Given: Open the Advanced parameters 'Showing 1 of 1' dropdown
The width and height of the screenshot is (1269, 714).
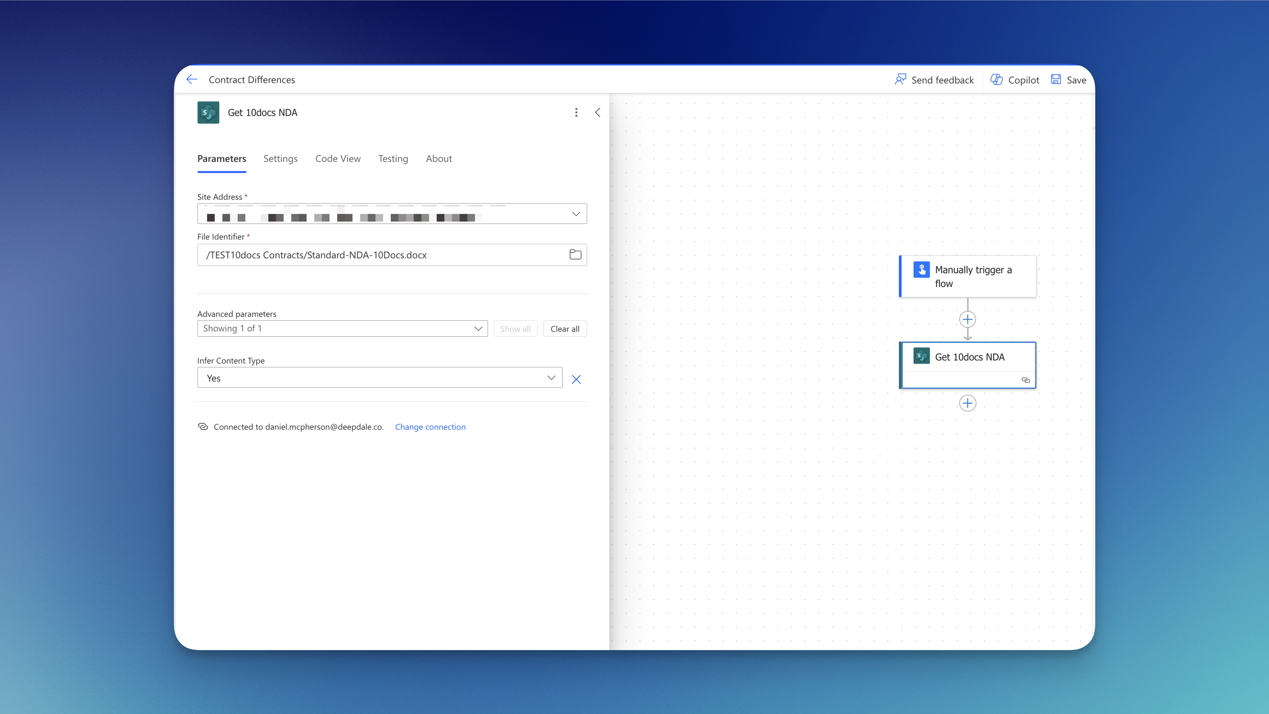Looking at the screenshot, I should [x=343, y=328].
